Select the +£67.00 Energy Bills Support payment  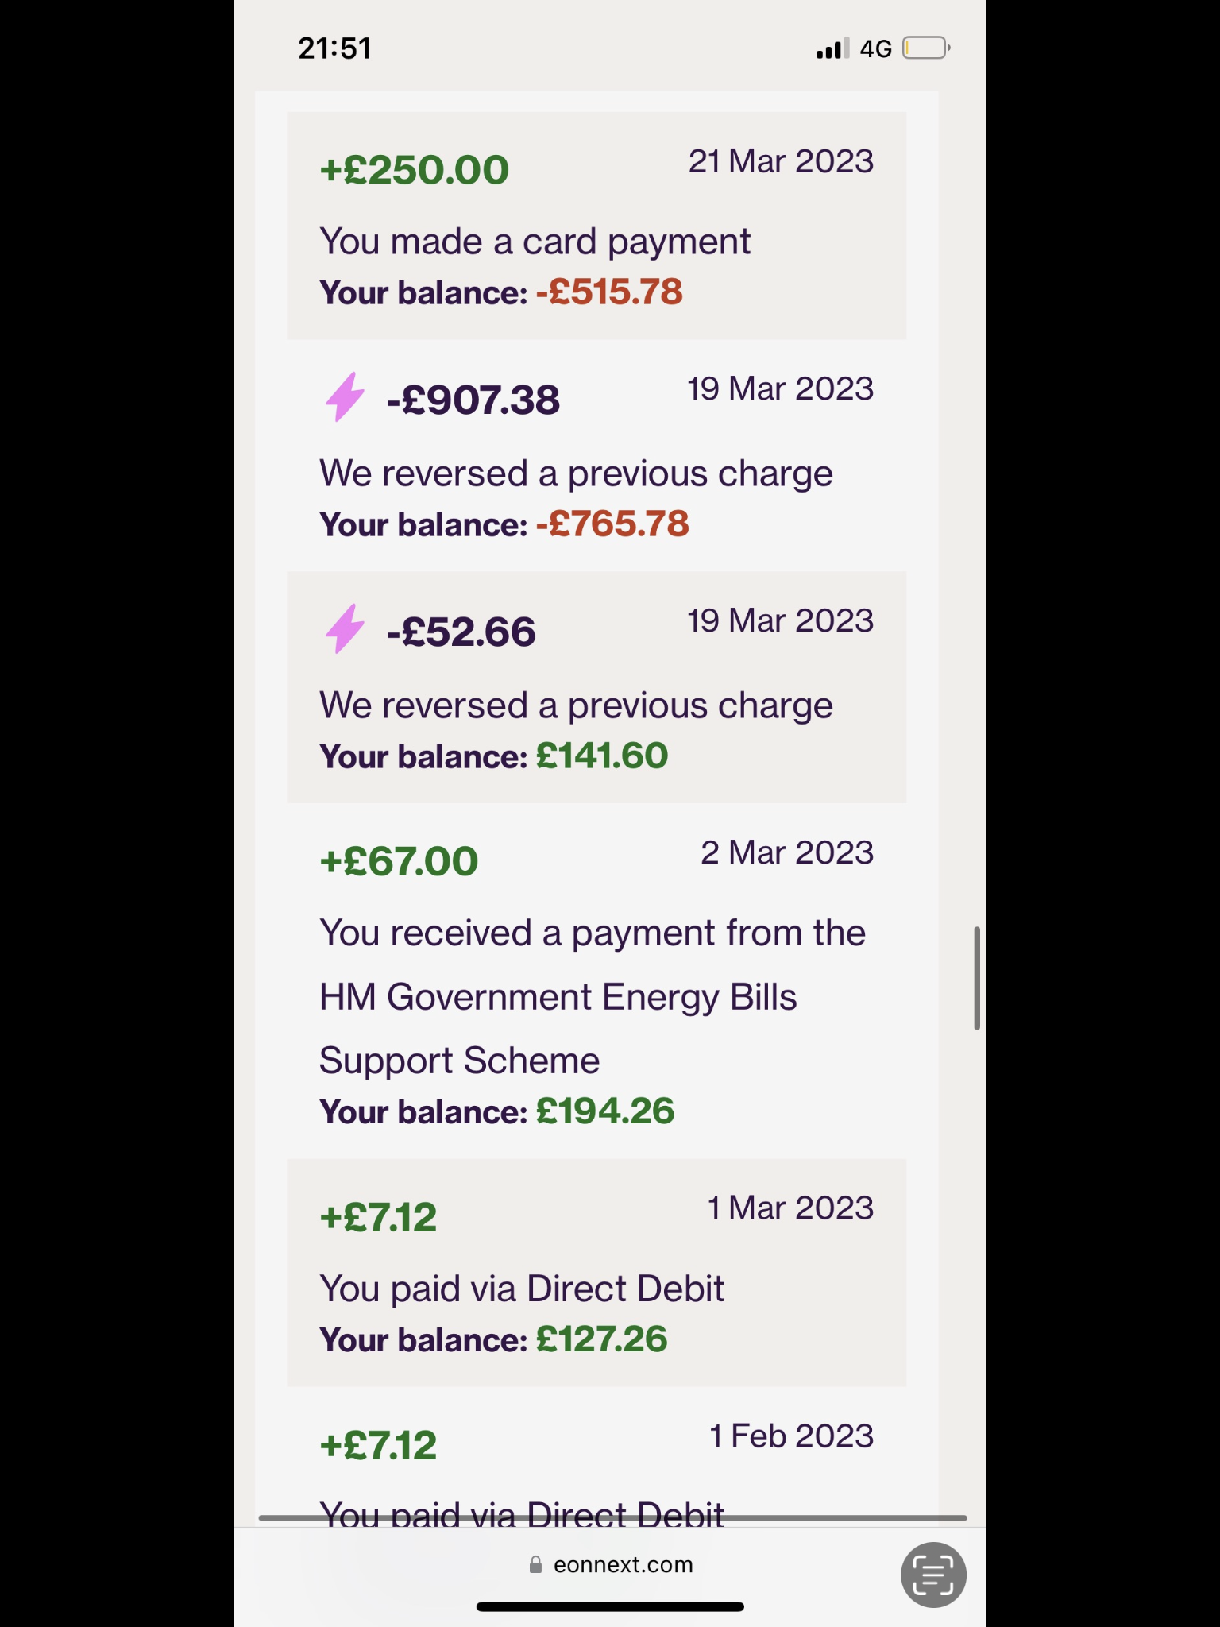tap(596, 980)
